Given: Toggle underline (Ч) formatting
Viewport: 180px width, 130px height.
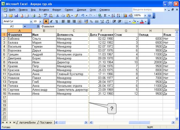Looking at the screenshot, I should coord(57,22).
